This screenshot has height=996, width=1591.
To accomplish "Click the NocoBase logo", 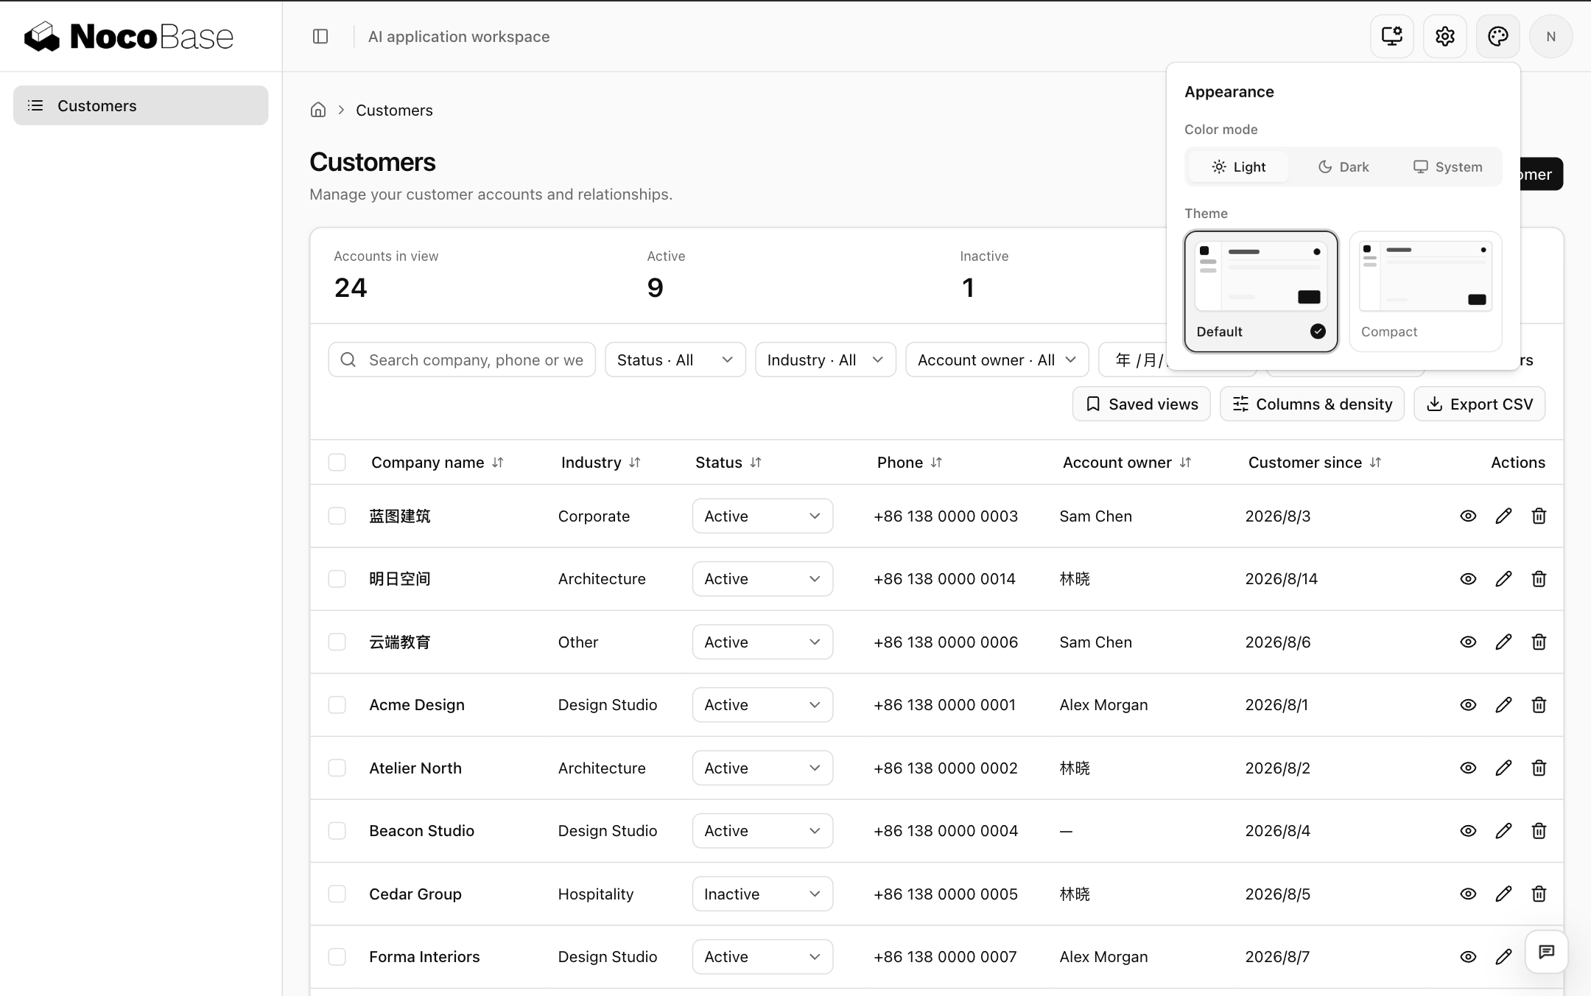I will [129, 36].
